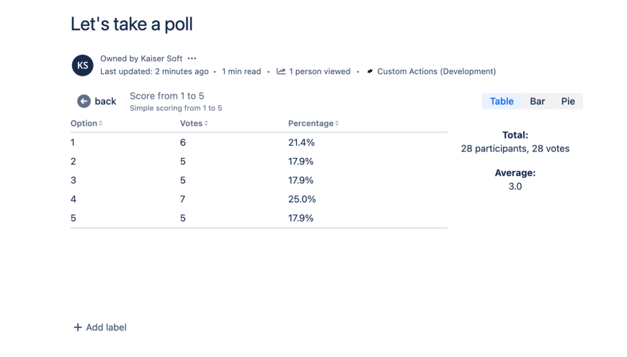Select the 25.0% percentage cell
Image resolution: width=627 pixels, height=357 pixels.
[x=302, y=199]
